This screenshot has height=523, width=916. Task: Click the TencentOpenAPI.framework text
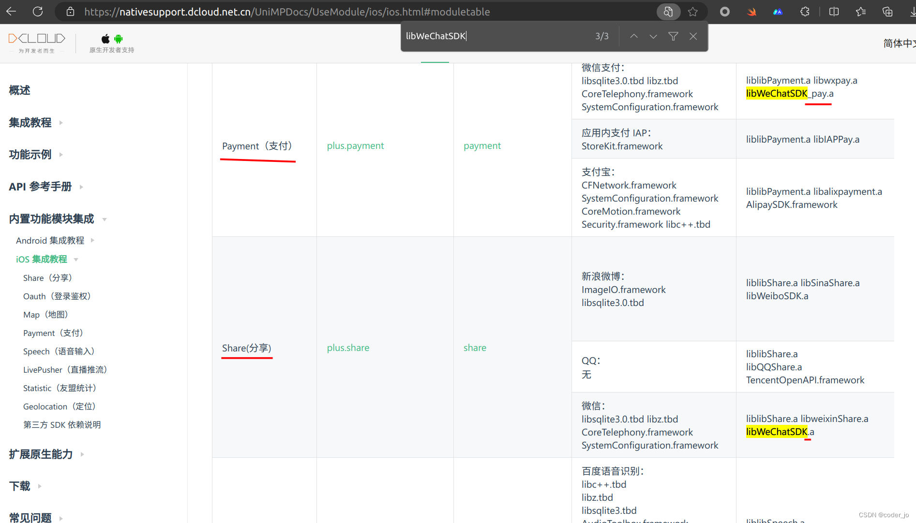[x=805, y=380]
